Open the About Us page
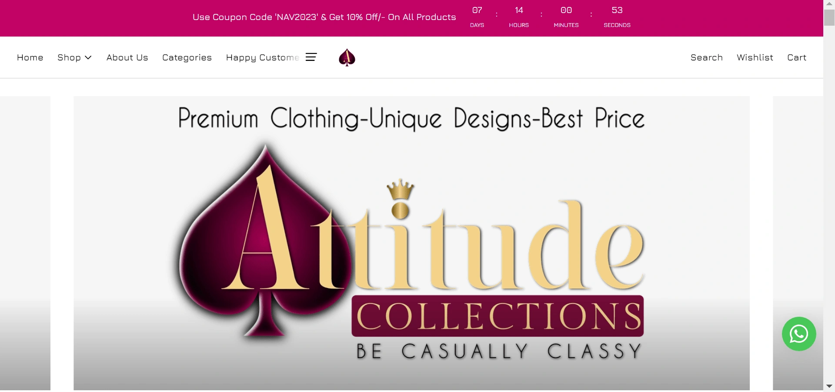Image resolution: width=835 pixels, height=392 pixels. [x=127, y=57]
